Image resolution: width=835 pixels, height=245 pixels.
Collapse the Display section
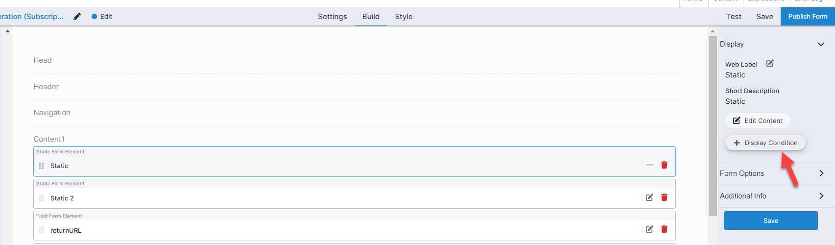[x=821, y=44]
